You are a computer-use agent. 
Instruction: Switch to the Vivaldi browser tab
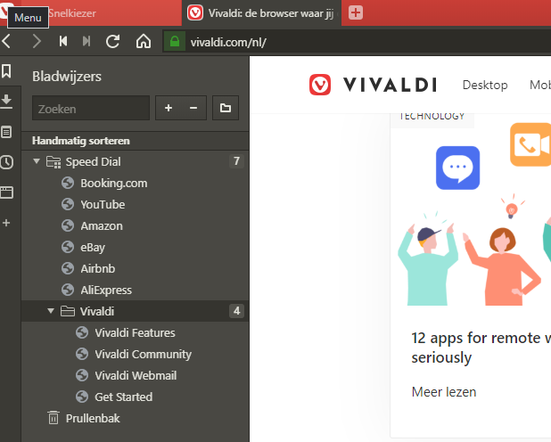(260, 13)
